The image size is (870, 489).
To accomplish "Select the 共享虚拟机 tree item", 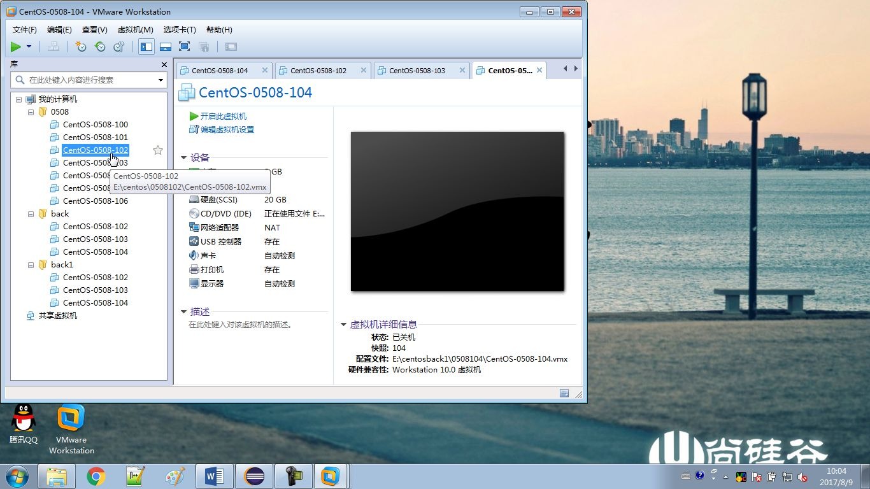I will [x=57, y=315].
